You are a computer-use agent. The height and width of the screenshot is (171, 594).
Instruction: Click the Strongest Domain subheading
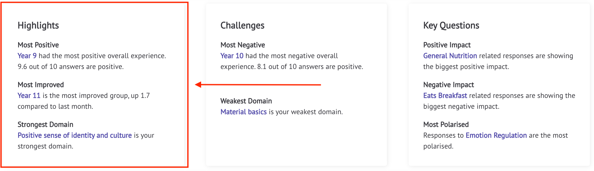[x=45, y=125]
